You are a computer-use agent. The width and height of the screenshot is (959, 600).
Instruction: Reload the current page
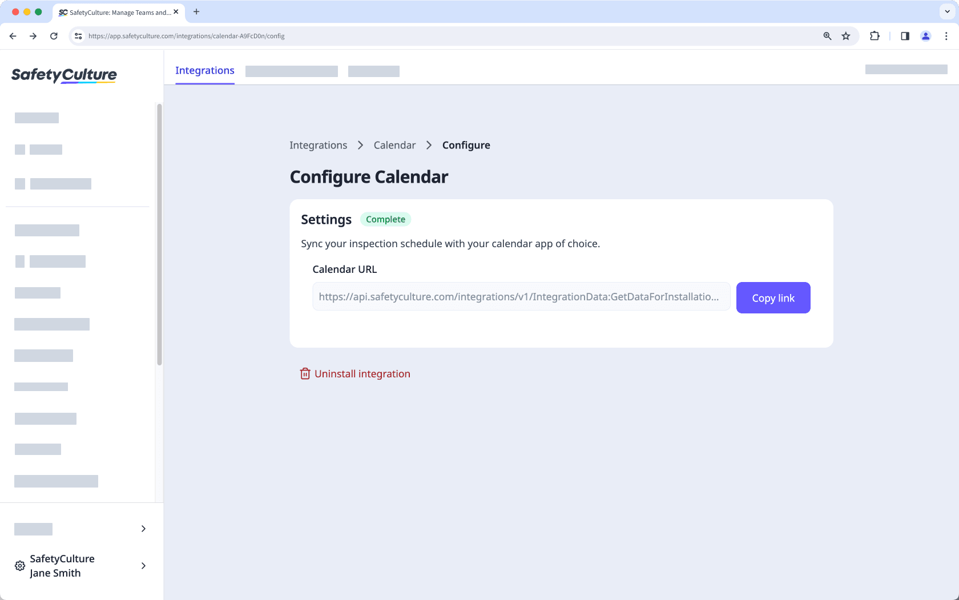pyautogui.click(x=54, y=35)
